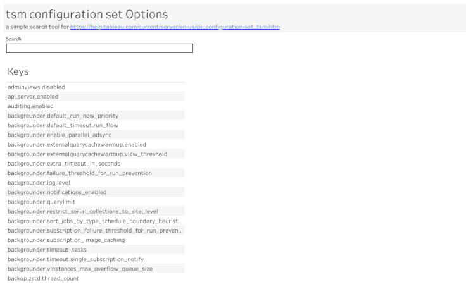Viewport: 466px width, 287px height.
Task: Click the Search input field
Action: point(99,49)
